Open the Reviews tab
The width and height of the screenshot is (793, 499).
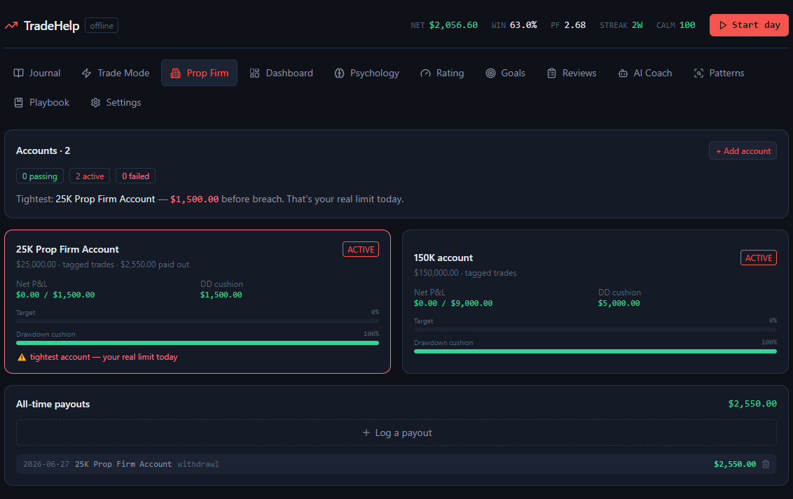tap(572, 73)
